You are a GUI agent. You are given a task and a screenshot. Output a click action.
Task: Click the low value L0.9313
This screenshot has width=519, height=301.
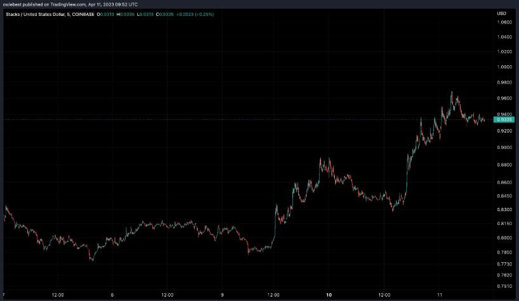(x=145, y=14)
